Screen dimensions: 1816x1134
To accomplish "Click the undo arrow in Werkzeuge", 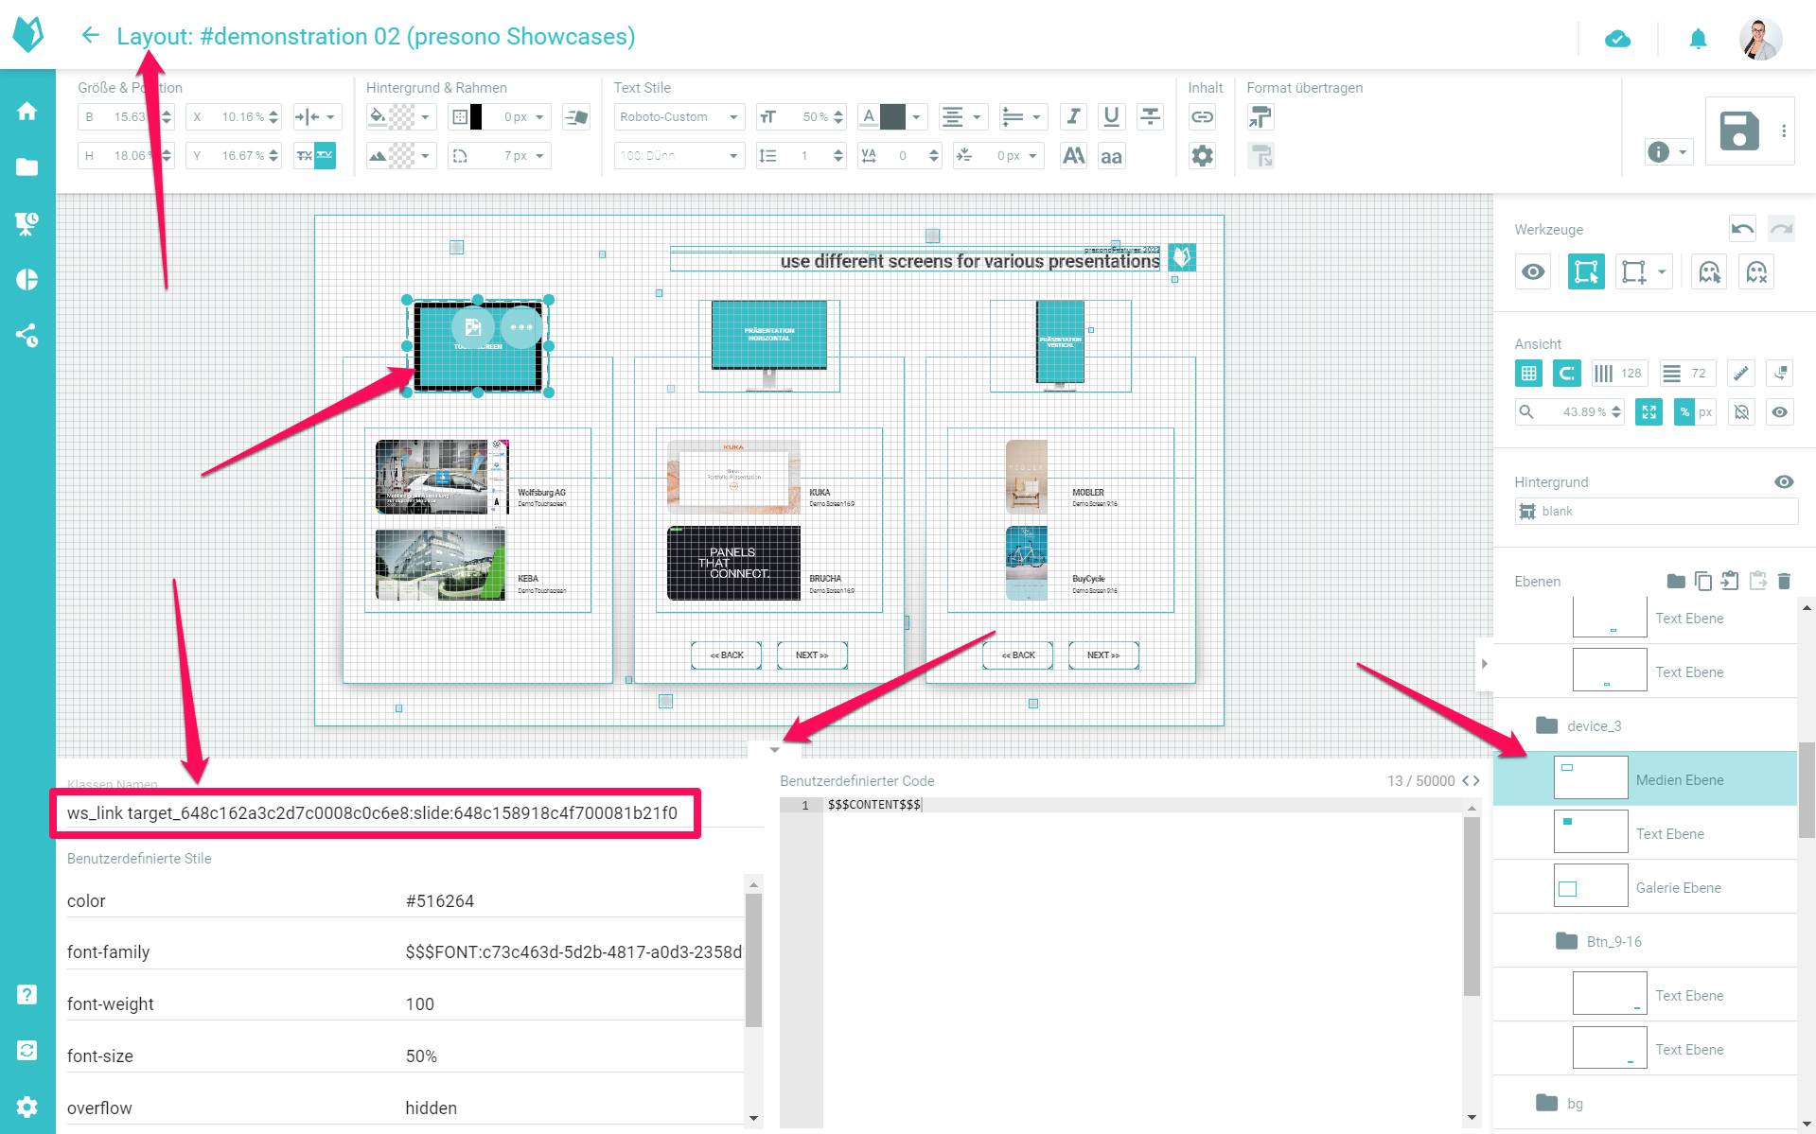I will [x=1742, y=229].
